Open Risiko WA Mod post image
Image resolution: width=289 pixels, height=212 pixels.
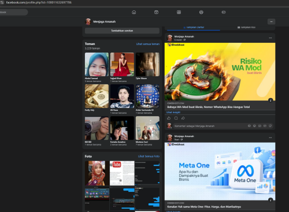(220, 72)
